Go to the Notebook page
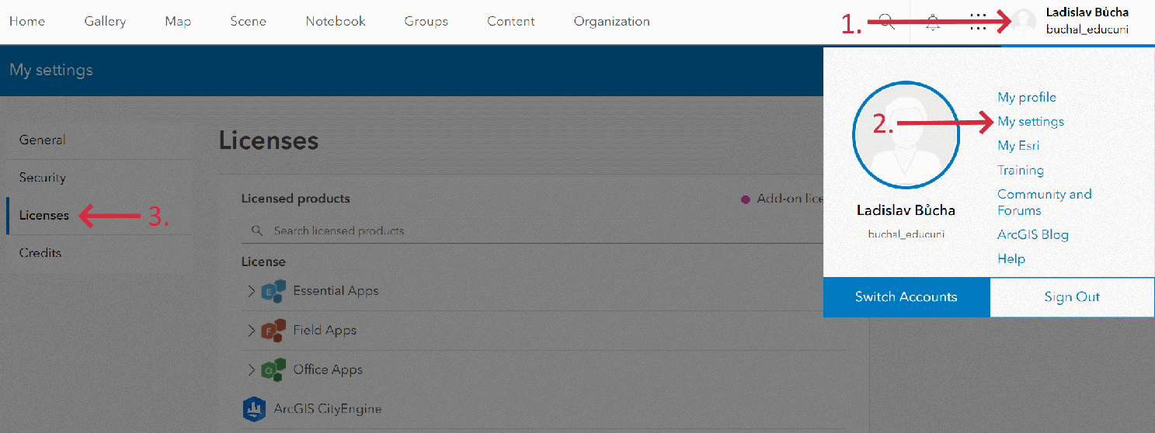The image size is (1155, 433). pyautogui.click(x=336, y=22)
